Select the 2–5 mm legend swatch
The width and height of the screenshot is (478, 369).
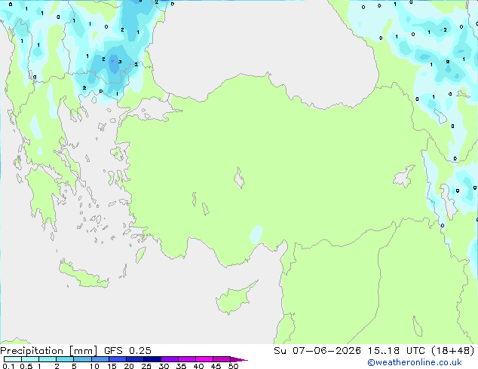(65, 359)
